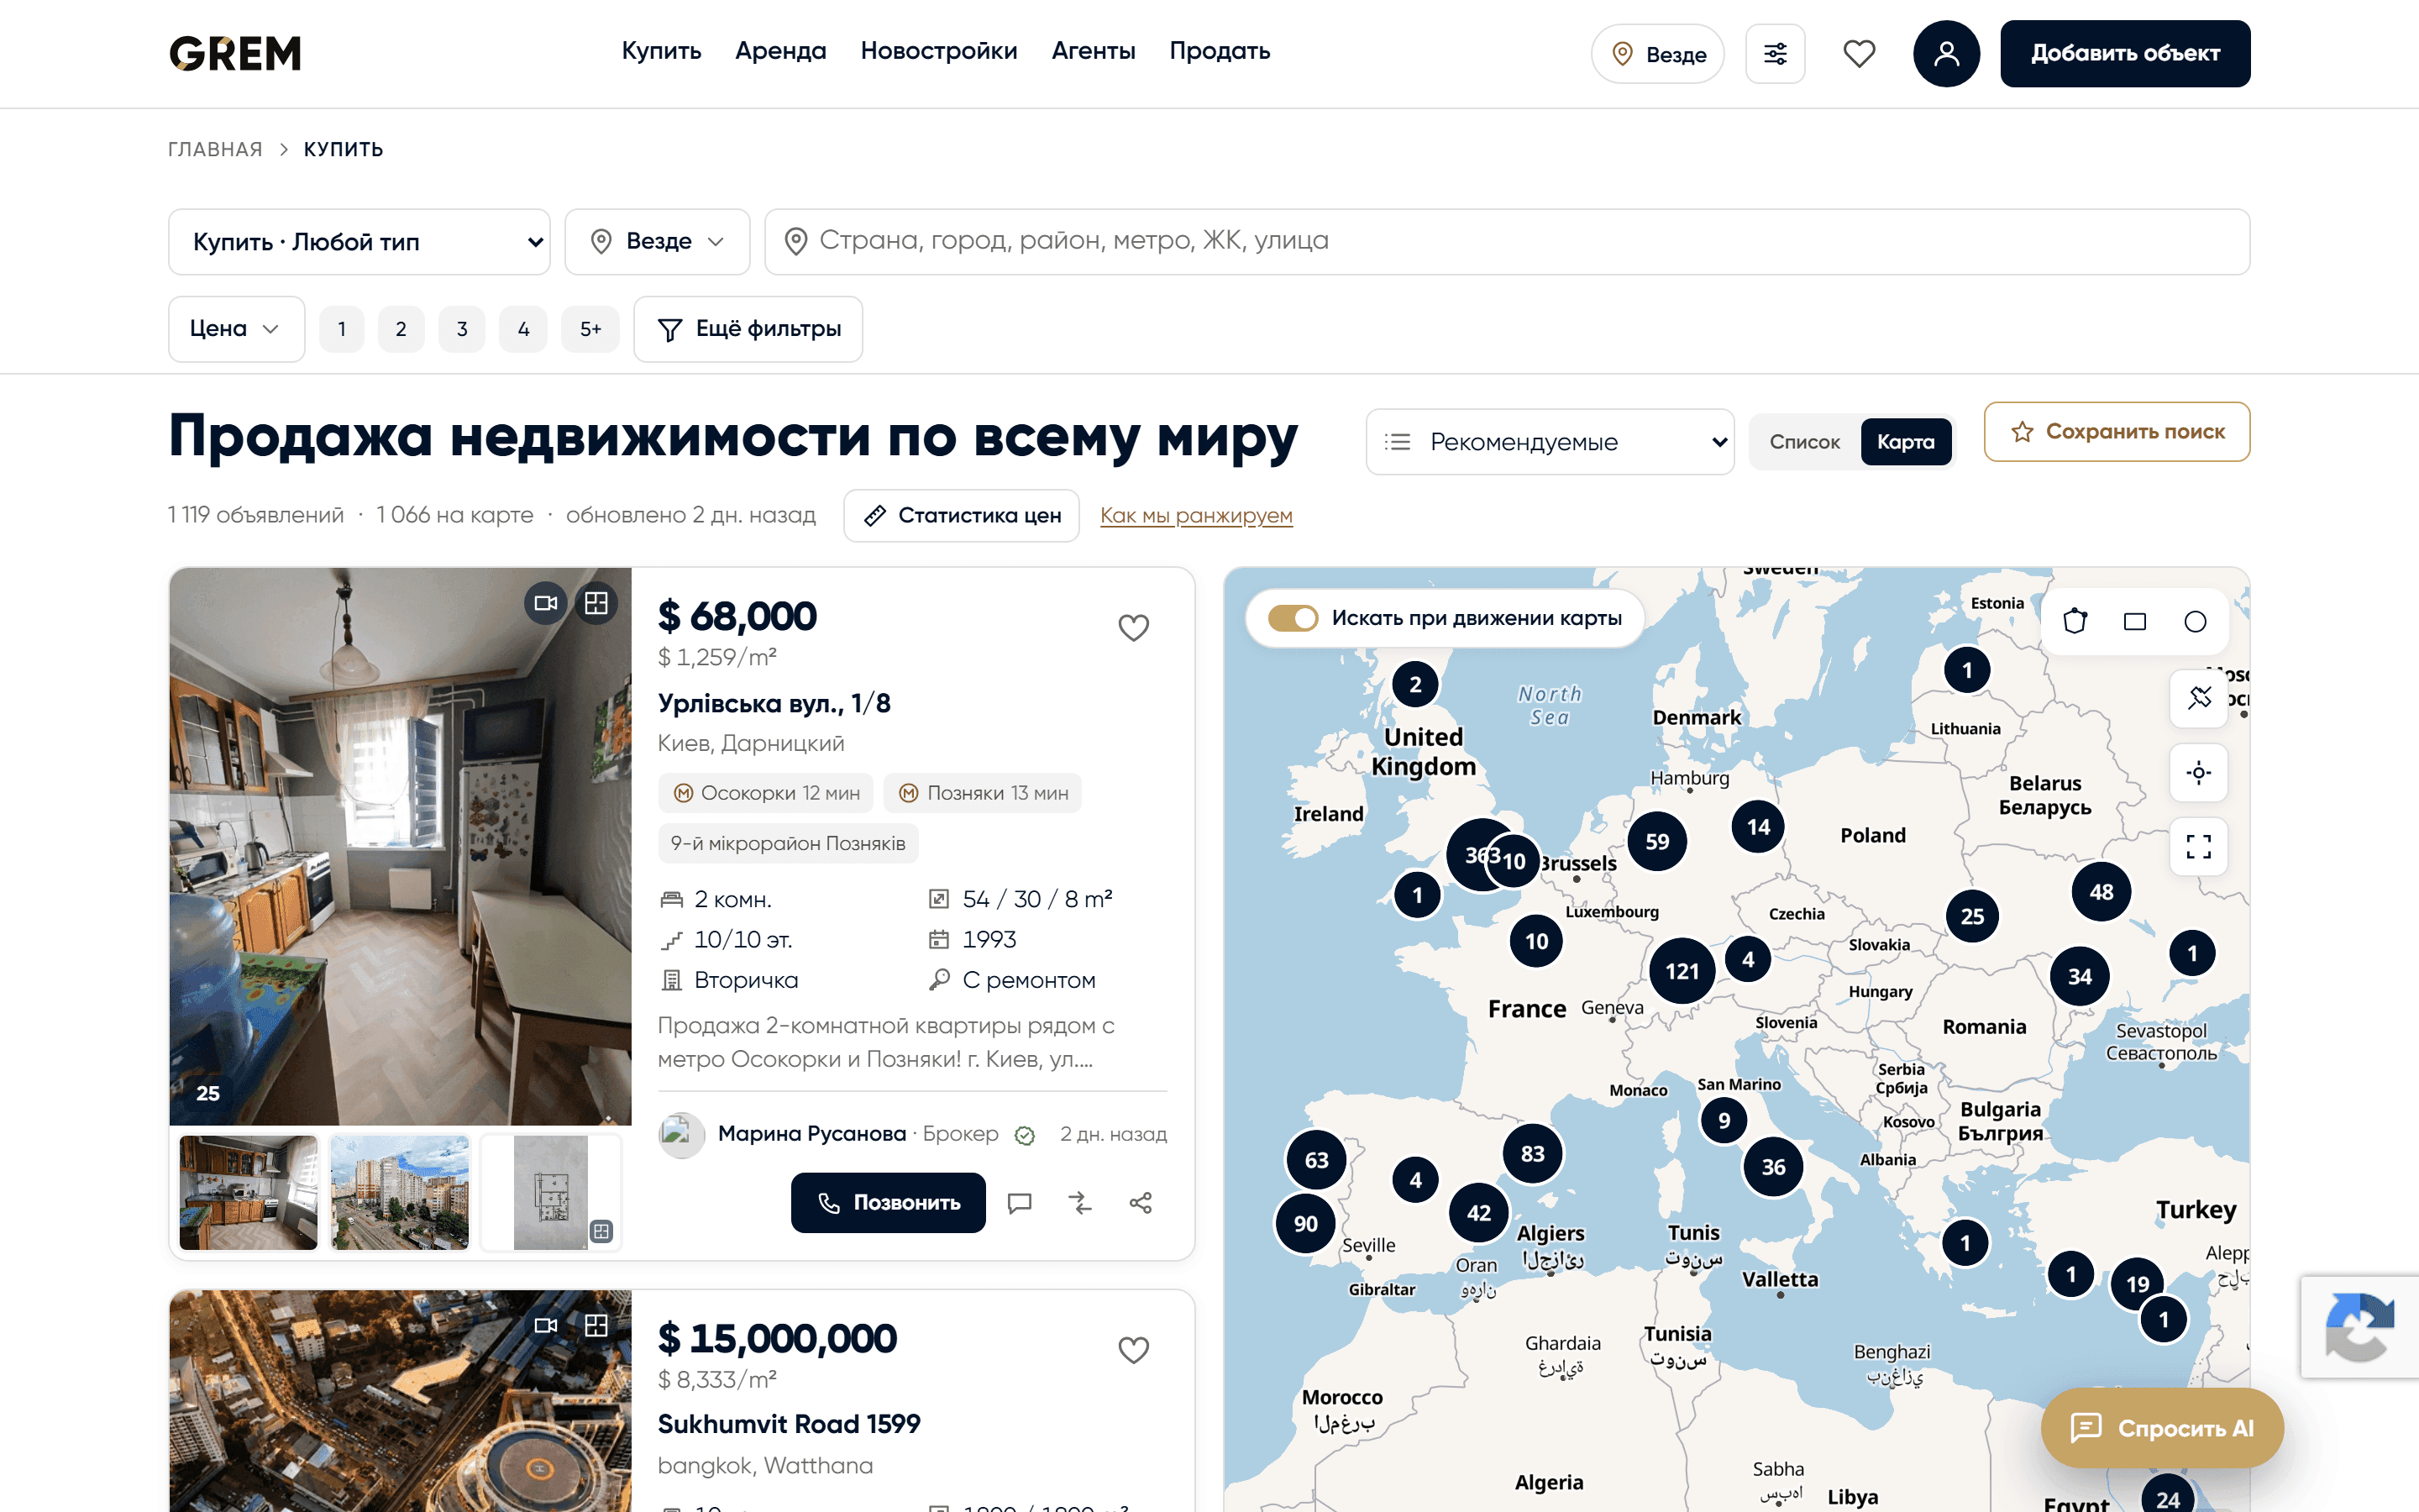Viewport: 2419px width, 1512px height.
Task: Open floor plan icon on kitchen photo
Action: pos(596,603)
